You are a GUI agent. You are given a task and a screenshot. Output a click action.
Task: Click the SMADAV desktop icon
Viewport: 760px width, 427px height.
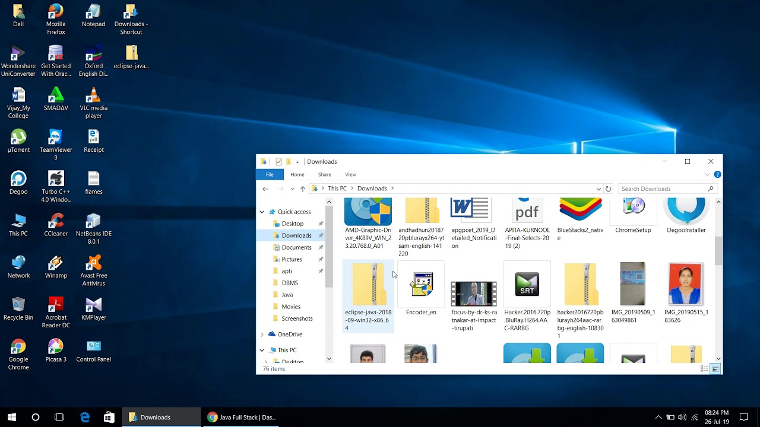[x=56, y=100]
